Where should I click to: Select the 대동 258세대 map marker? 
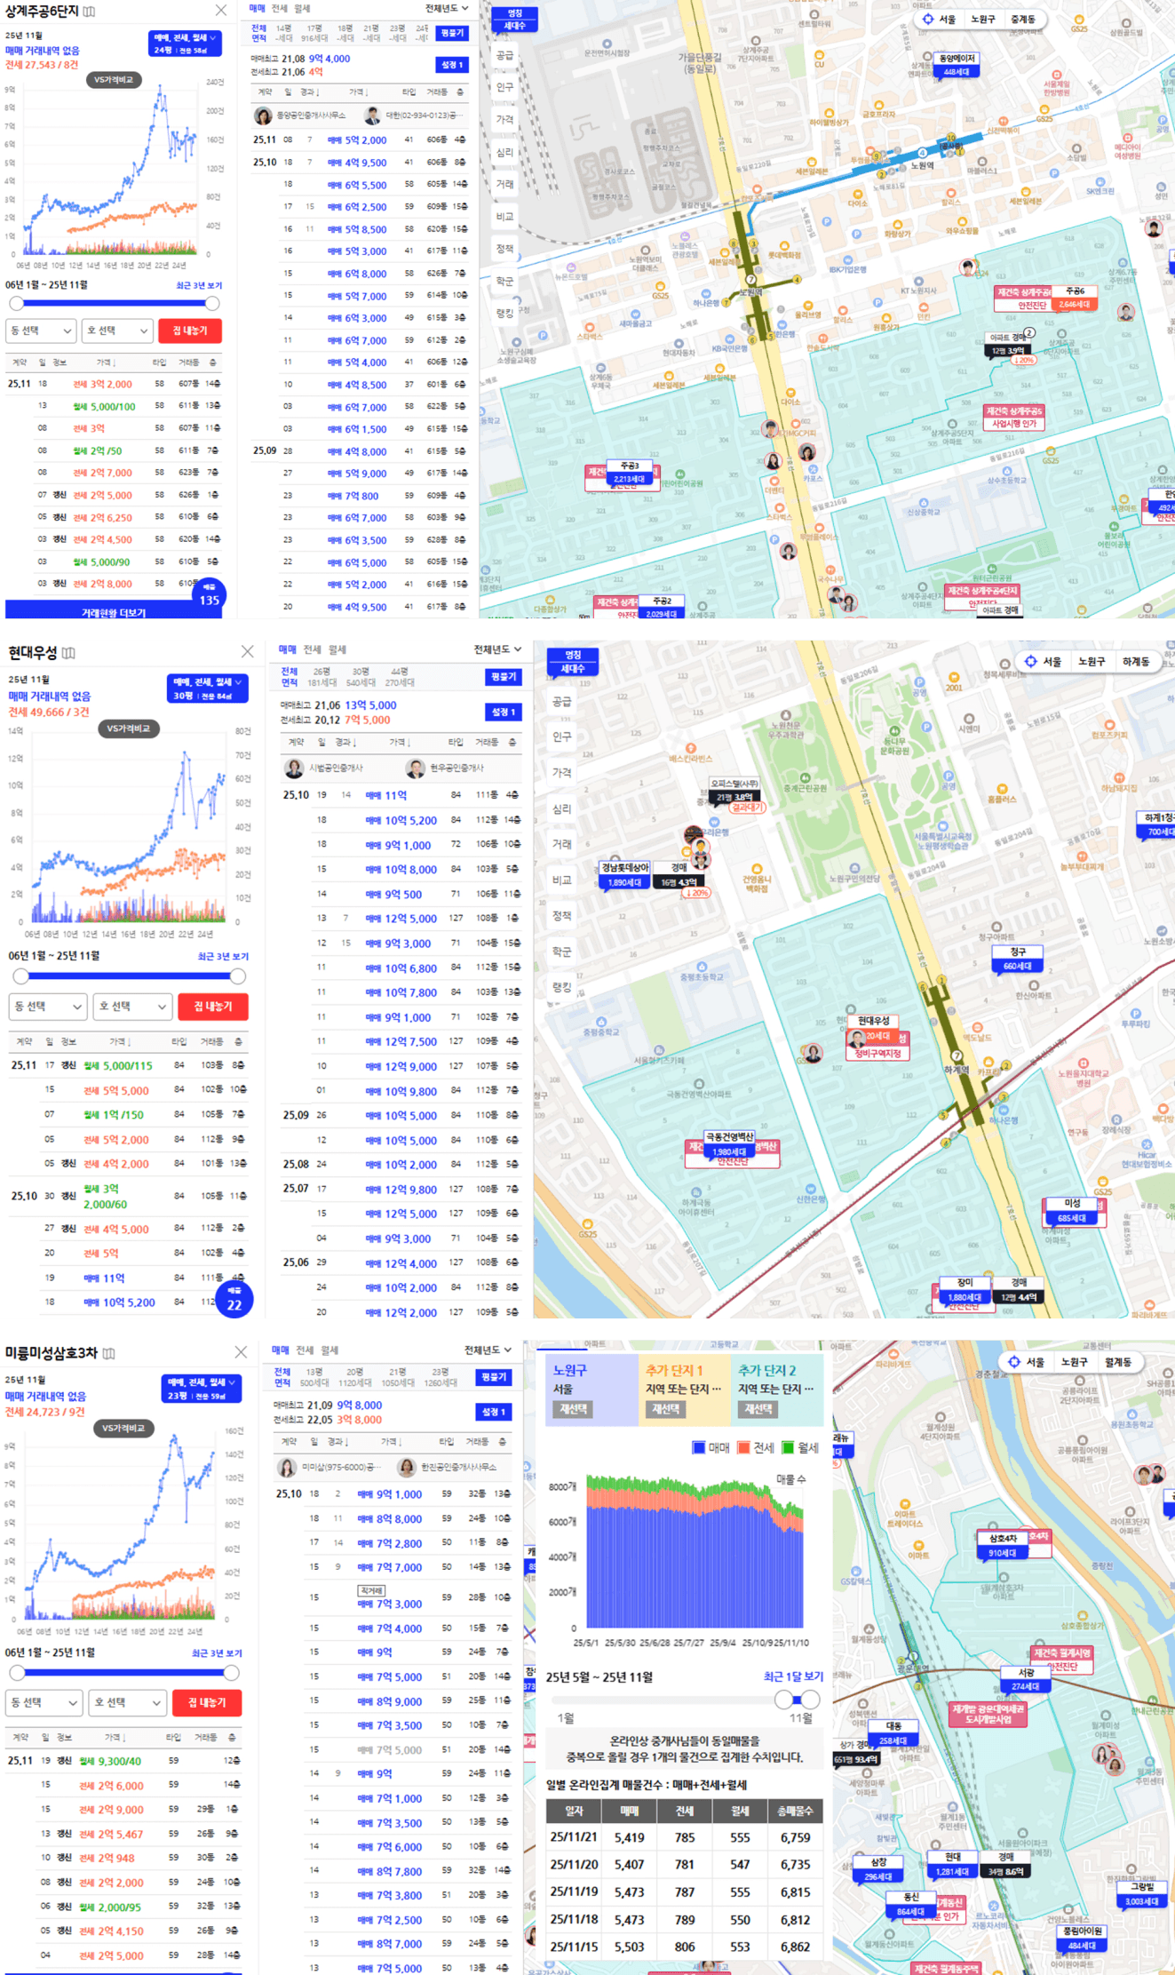click(x=893, y=1733)
